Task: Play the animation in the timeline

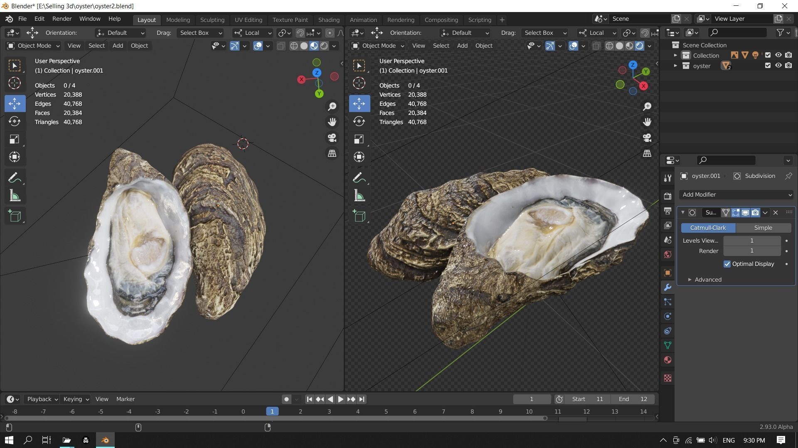Action: [x=340, y=399]
